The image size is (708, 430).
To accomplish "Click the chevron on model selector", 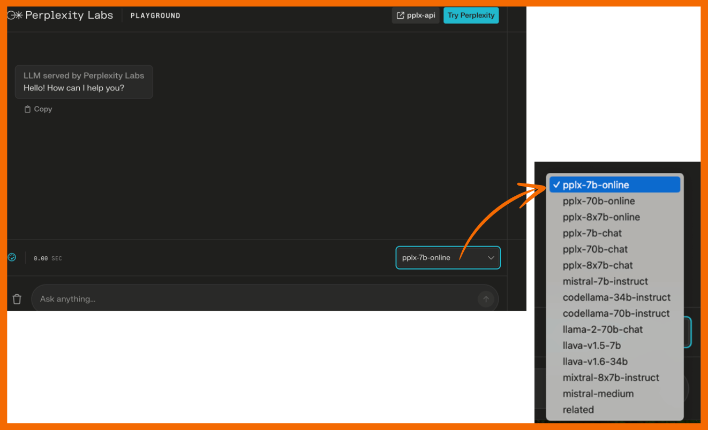I will point(491,258).
